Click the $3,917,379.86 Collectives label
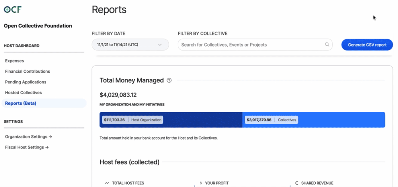398x187 pixels. [x=271, y=120]
